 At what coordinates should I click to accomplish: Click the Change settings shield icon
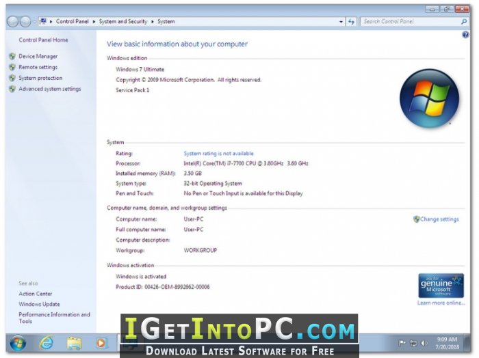[416, 219]
